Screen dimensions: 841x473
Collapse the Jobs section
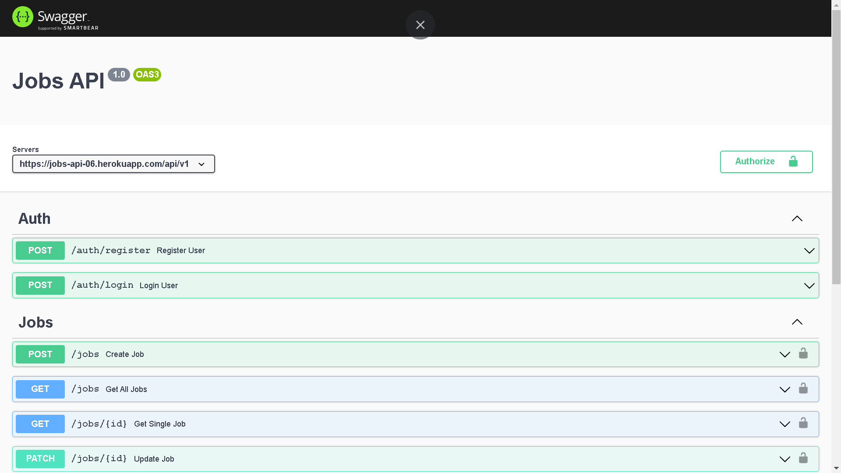tap(797, 322)
